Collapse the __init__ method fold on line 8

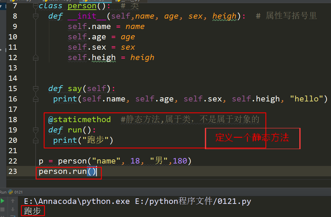pos(36,16)
